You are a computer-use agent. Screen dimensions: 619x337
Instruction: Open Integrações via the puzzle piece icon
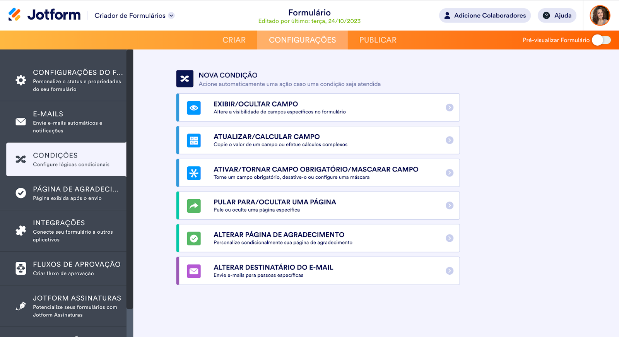click(21, 231)
